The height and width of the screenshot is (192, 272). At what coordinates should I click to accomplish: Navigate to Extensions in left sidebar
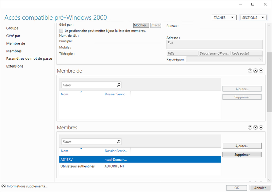15,66
